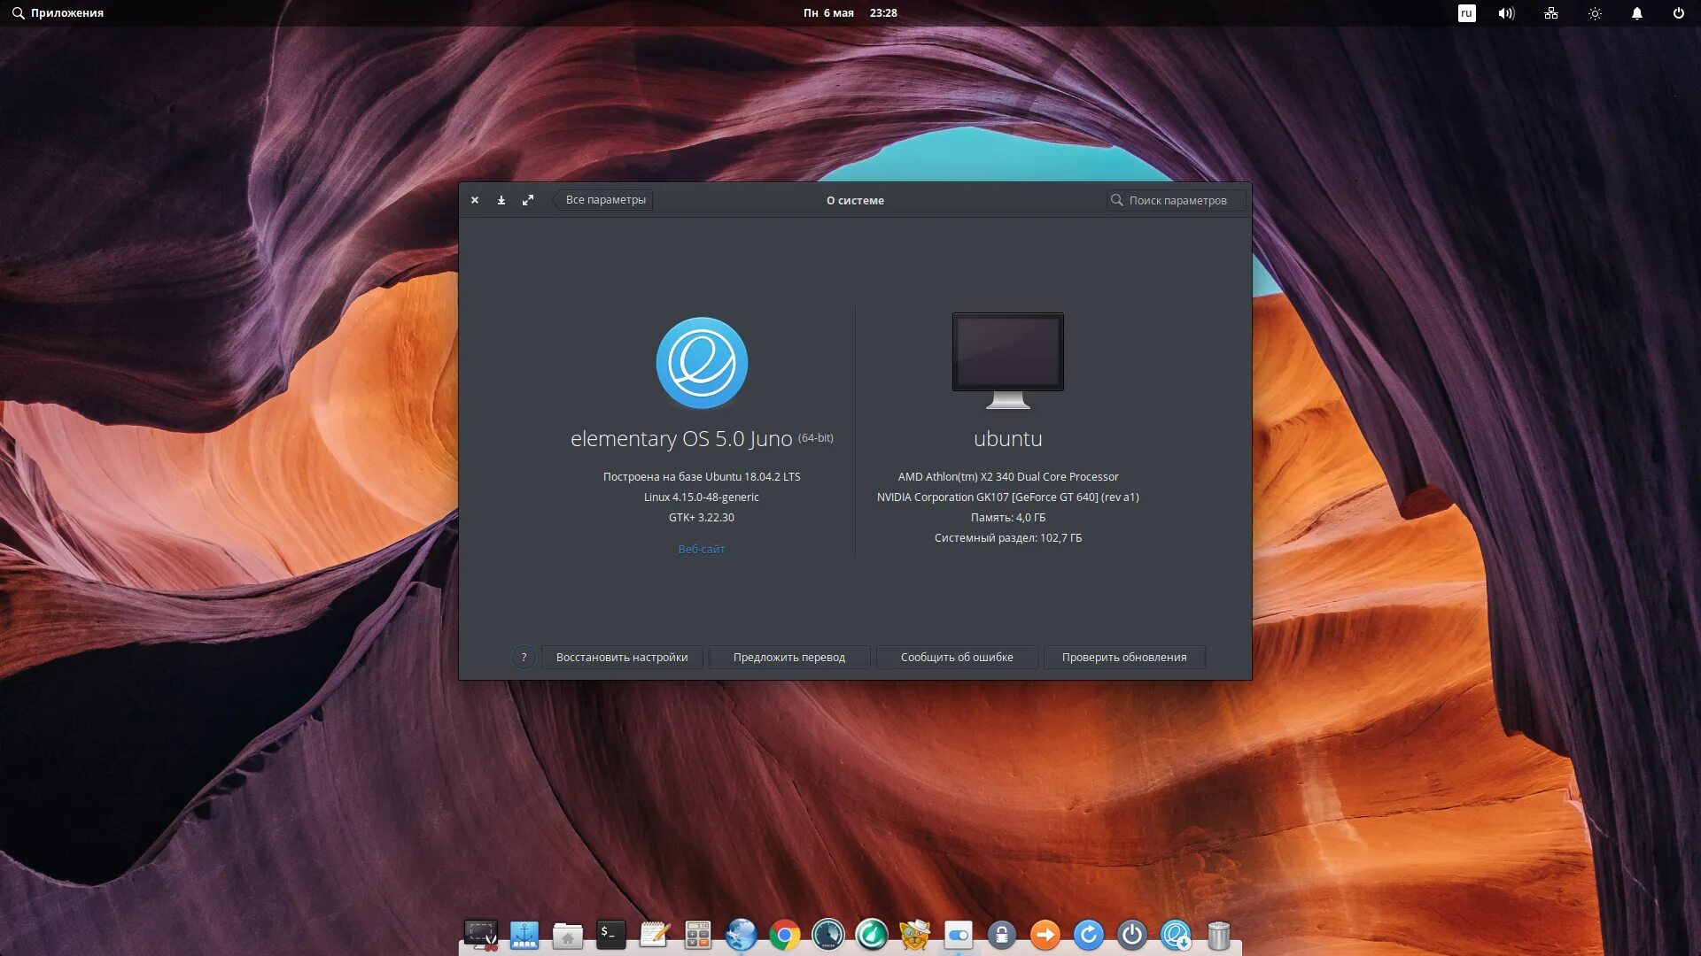Open the notifications bell indicator
Image resolution: width=1701 pixels, height=956 pixels.
[1637, 13]
